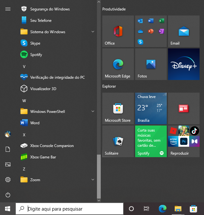Open the Reproduzir folder tile
The width and height of the screenshot is (204, 215).
[184, 141]
